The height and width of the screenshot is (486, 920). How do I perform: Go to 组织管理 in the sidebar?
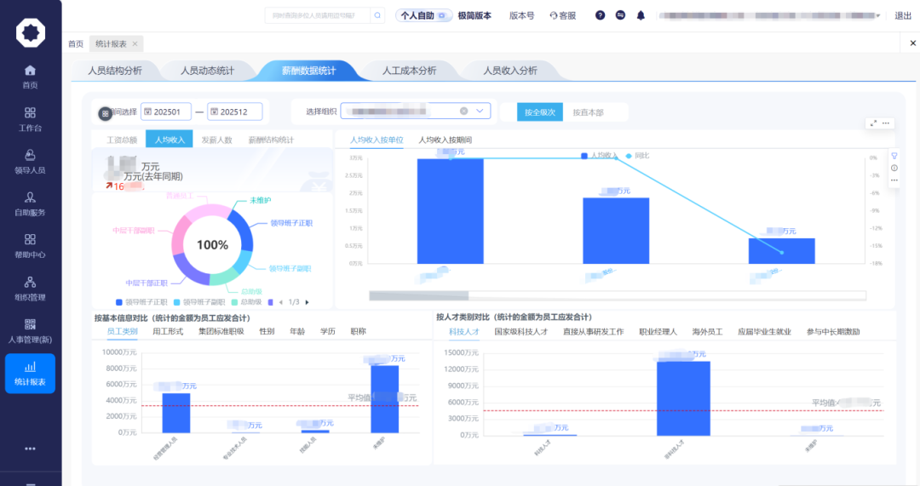(x=30, y=288)
